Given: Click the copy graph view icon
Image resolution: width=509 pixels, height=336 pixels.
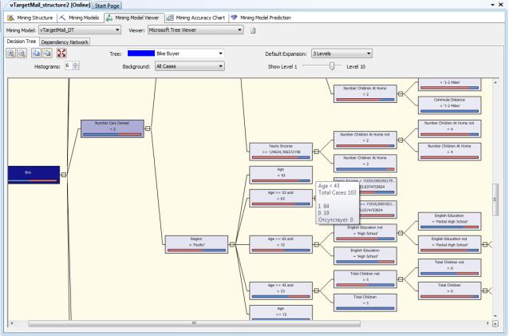Looking at the screenshot, I should pyautogui.click(x=36, y=53).
